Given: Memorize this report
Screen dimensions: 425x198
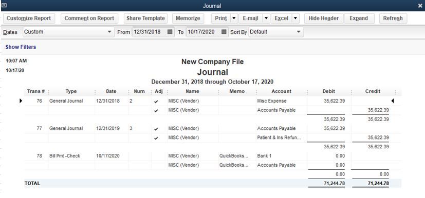Looking at the screenshot, I should (188, 18).
